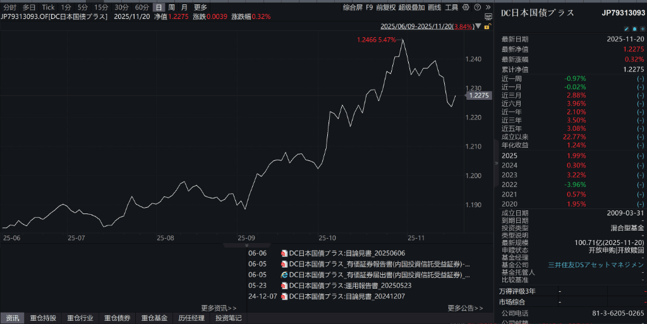Viewport: 647px width, 324px height.
Task: Click 更多公告>> link
Action: click(x=465, y=308)
